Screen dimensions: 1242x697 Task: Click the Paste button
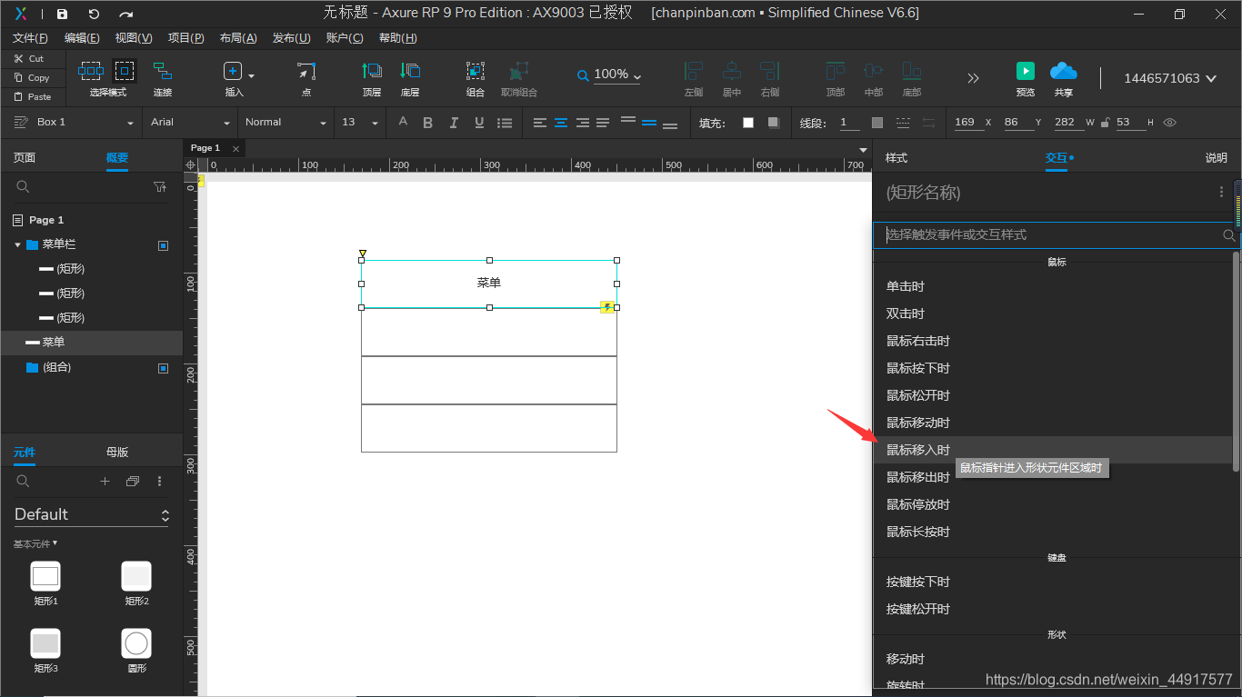[x=32, y=96]
